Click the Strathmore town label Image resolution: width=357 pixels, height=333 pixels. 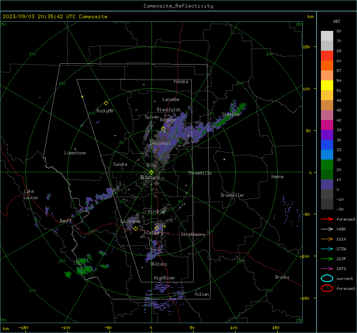193,234
